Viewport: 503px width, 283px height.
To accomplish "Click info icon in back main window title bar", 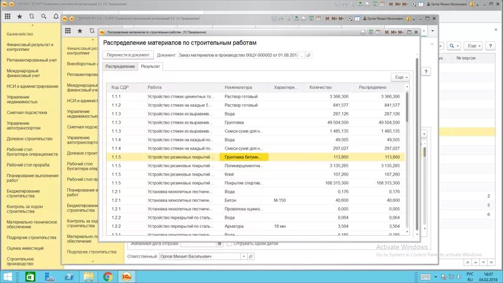I will [x=472, y=4].
